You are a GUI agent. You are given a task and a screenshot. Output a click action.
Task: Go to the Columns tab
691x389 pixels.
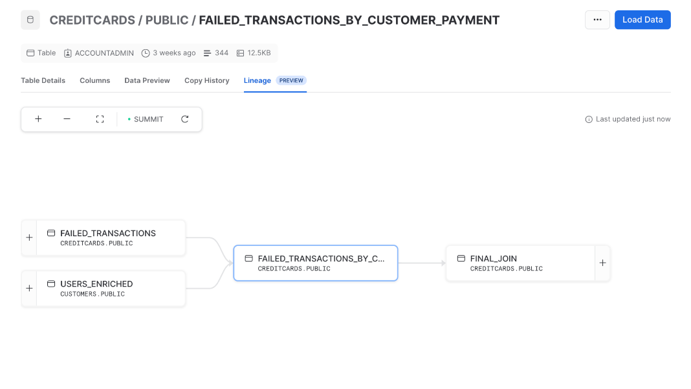(94, 81)
